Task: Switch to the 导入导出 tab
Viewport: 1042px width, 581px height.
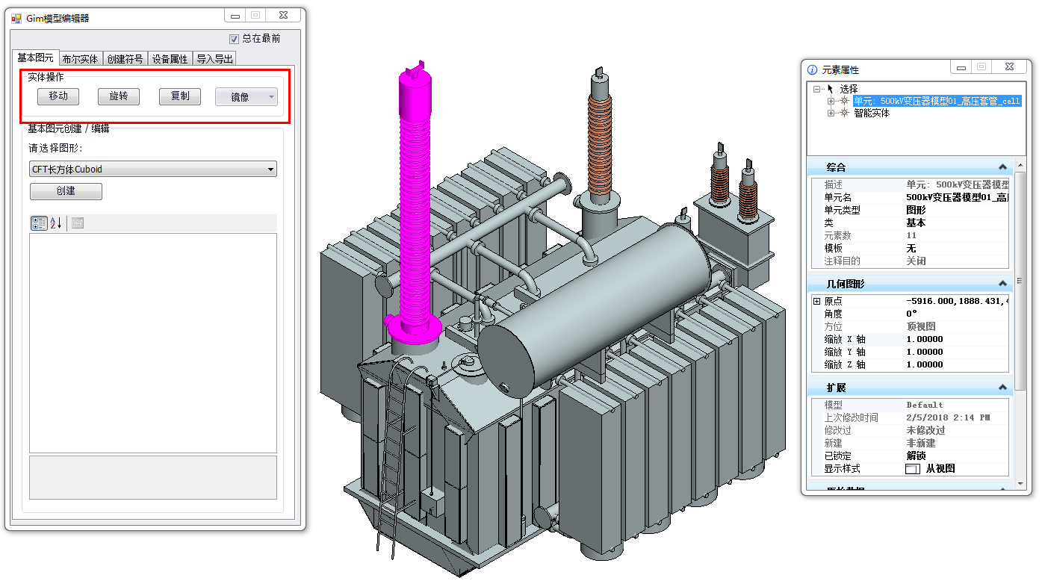Action: [x=214, y=59]
